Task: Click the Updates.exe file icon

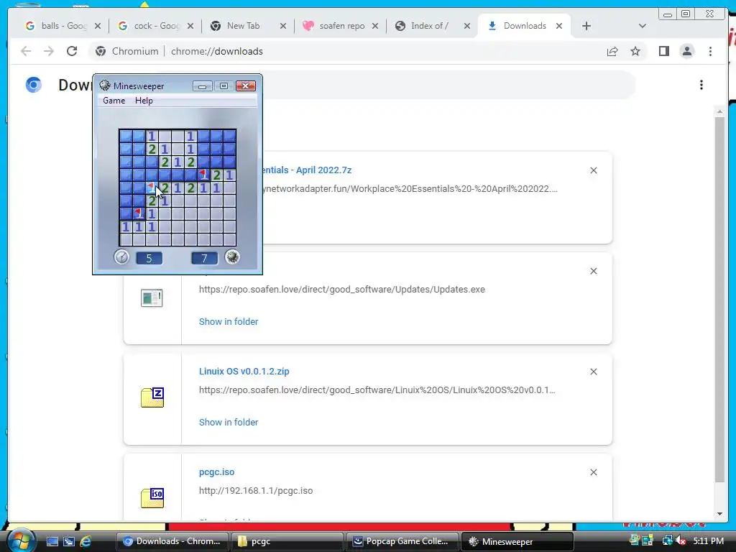Action: tap(152, 298)
